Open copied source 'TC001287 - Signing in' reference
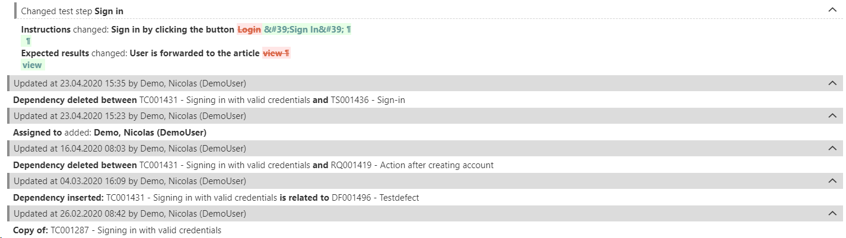 [x=136, y=230]
